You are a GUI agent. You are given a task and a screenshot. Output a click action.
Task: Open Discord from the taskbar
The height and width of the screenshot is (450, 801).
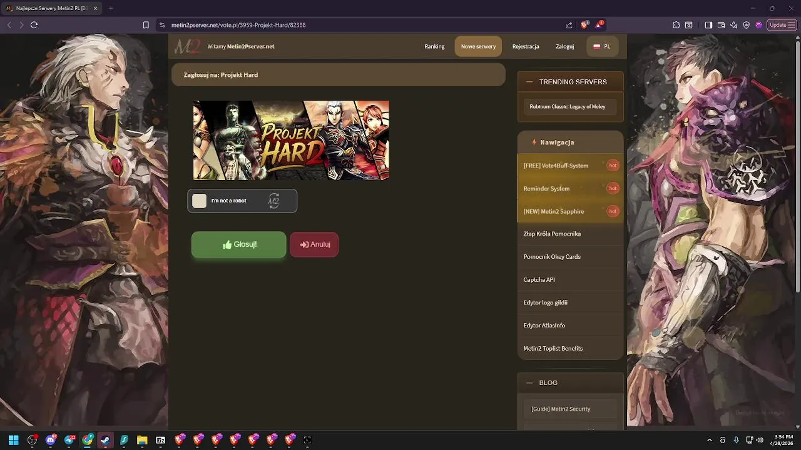click(x=51, y=440)
